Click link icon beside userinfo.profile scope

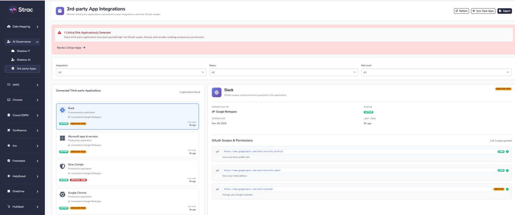coord(217,152)
